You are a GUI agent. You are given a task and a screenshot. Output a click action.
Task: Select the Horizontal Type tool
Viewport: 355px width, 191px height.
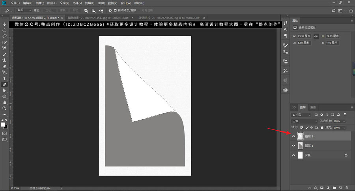tap(4, 79)
